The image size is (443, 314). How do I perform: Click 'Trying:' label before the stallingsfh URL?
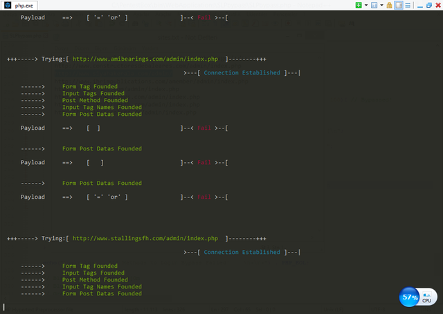[54, 239]
